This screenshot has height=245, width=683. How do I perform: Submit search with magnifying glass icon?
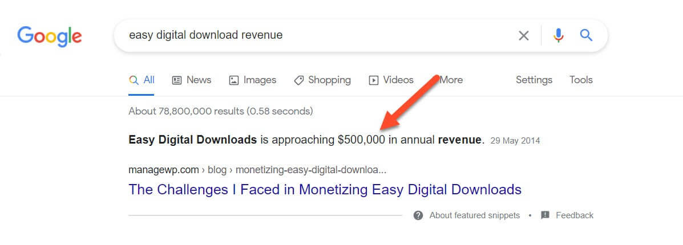(x=587, y=35)
